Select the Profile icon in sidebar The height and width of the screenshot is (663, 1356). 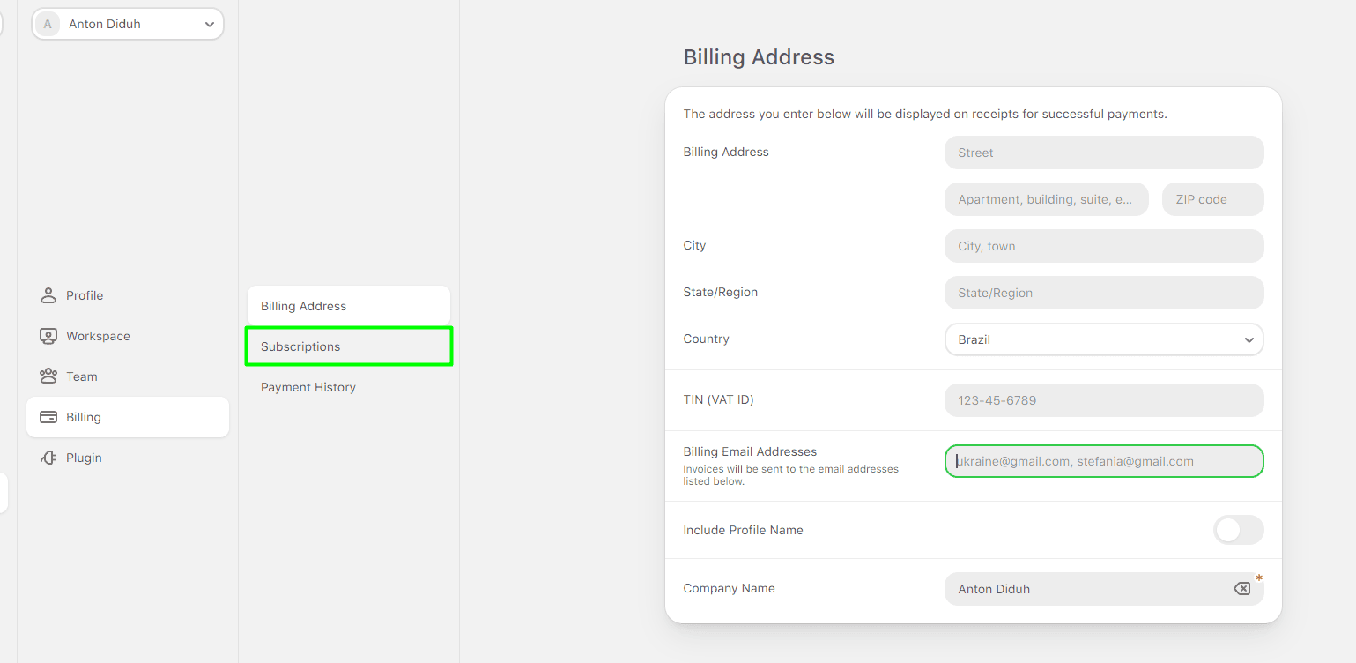point(48,294)
